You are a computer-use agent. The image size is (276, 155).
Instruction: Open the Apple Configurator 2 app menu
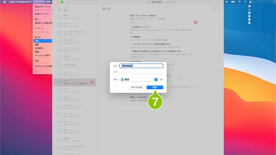[20, 2]
